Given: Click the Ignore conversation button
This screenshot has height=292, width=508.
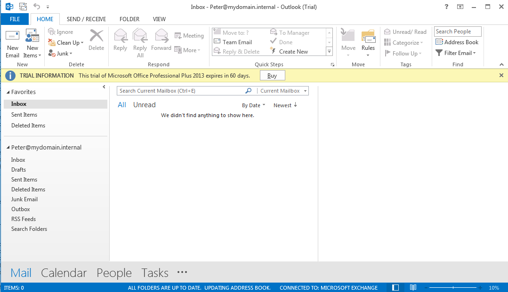Looking at the screenshot, I should coord(61,32).
